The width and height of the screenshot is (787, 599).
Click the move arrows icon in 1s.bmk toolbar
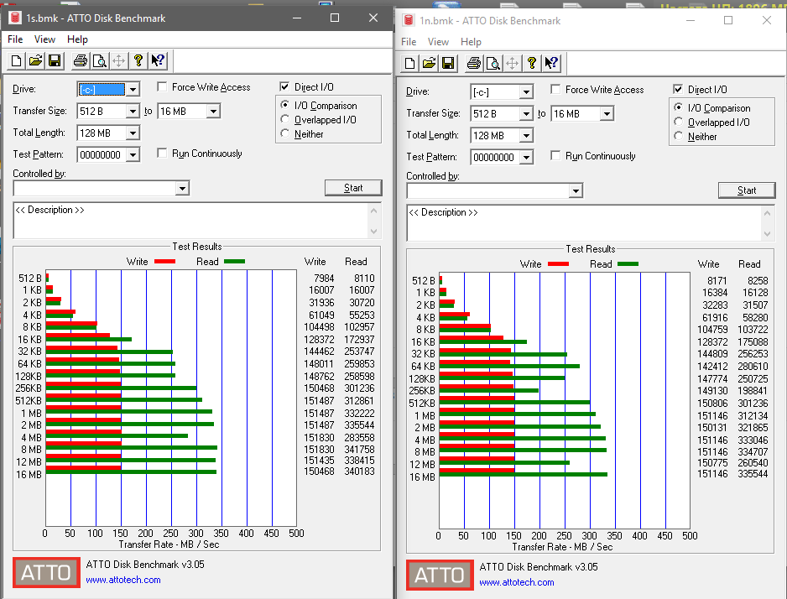coord(118,61)
